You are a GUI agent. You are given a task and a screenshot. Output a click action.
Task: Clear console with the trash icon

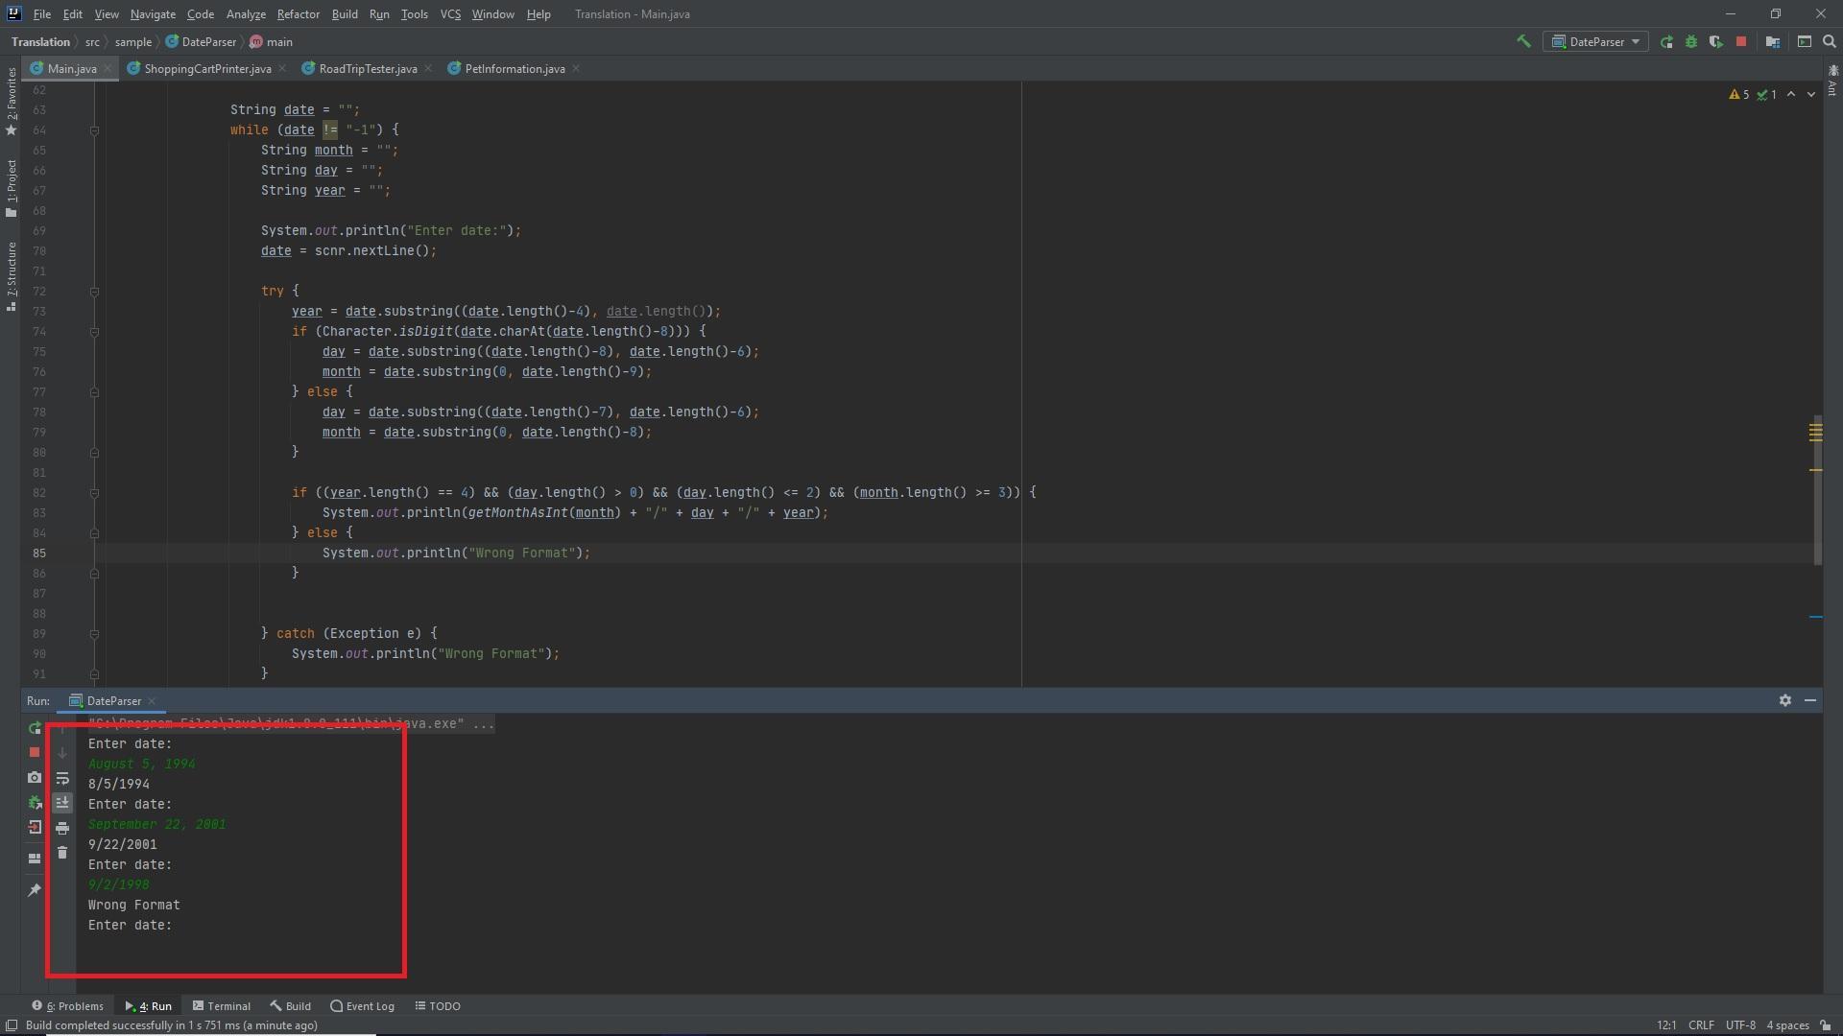point(62,853)
